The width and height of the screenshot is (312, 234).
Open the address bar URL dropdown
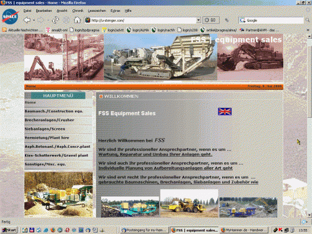pyautogui.click(x=198, y=20)
